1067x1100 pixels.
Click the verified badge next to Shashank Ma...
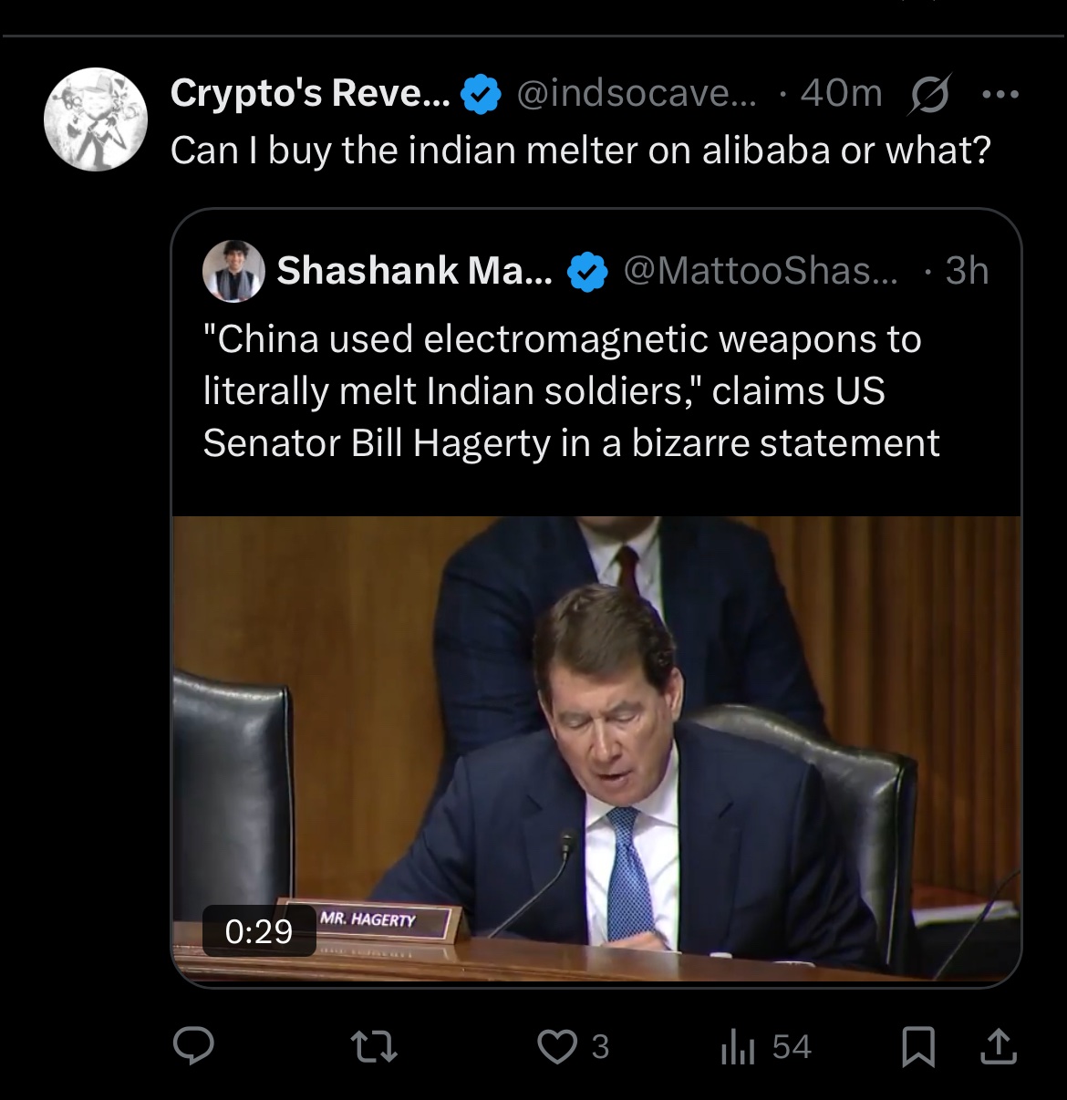pyautogui.click(x=588, y=271)
